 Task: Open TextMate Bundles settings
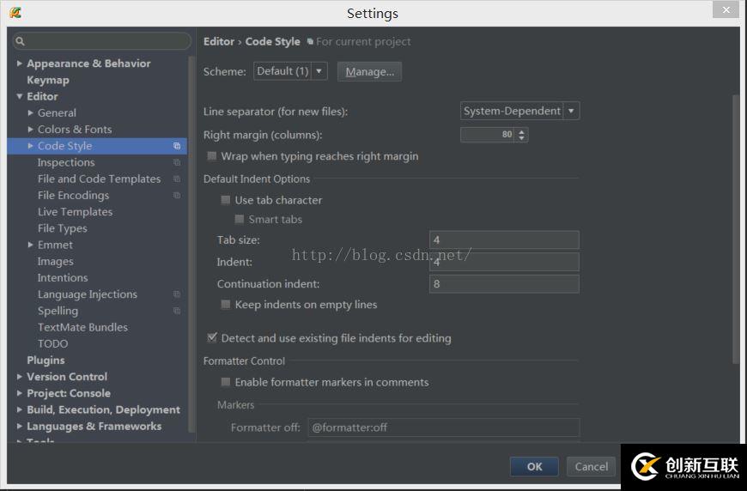pos(83,327)
